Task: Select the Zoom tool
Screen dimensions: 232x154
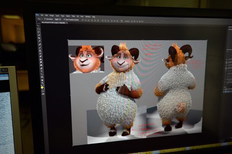Action: pos(43,83)
